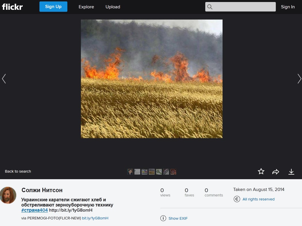
Task: Click the EXIF info circle icon
Action: 163,218
